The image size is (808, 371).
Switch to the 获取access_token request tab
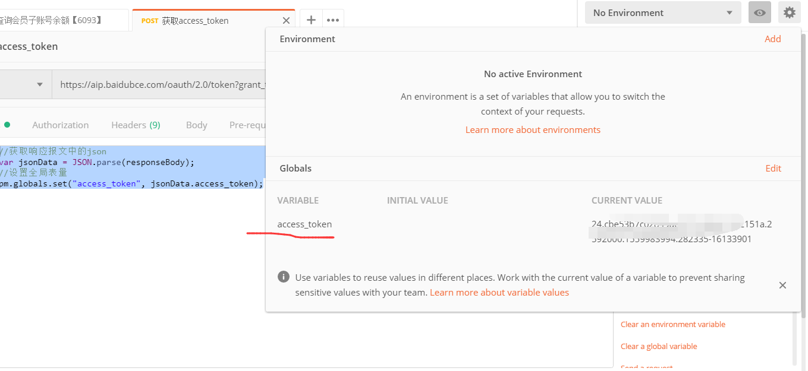(x=213, y=20)
